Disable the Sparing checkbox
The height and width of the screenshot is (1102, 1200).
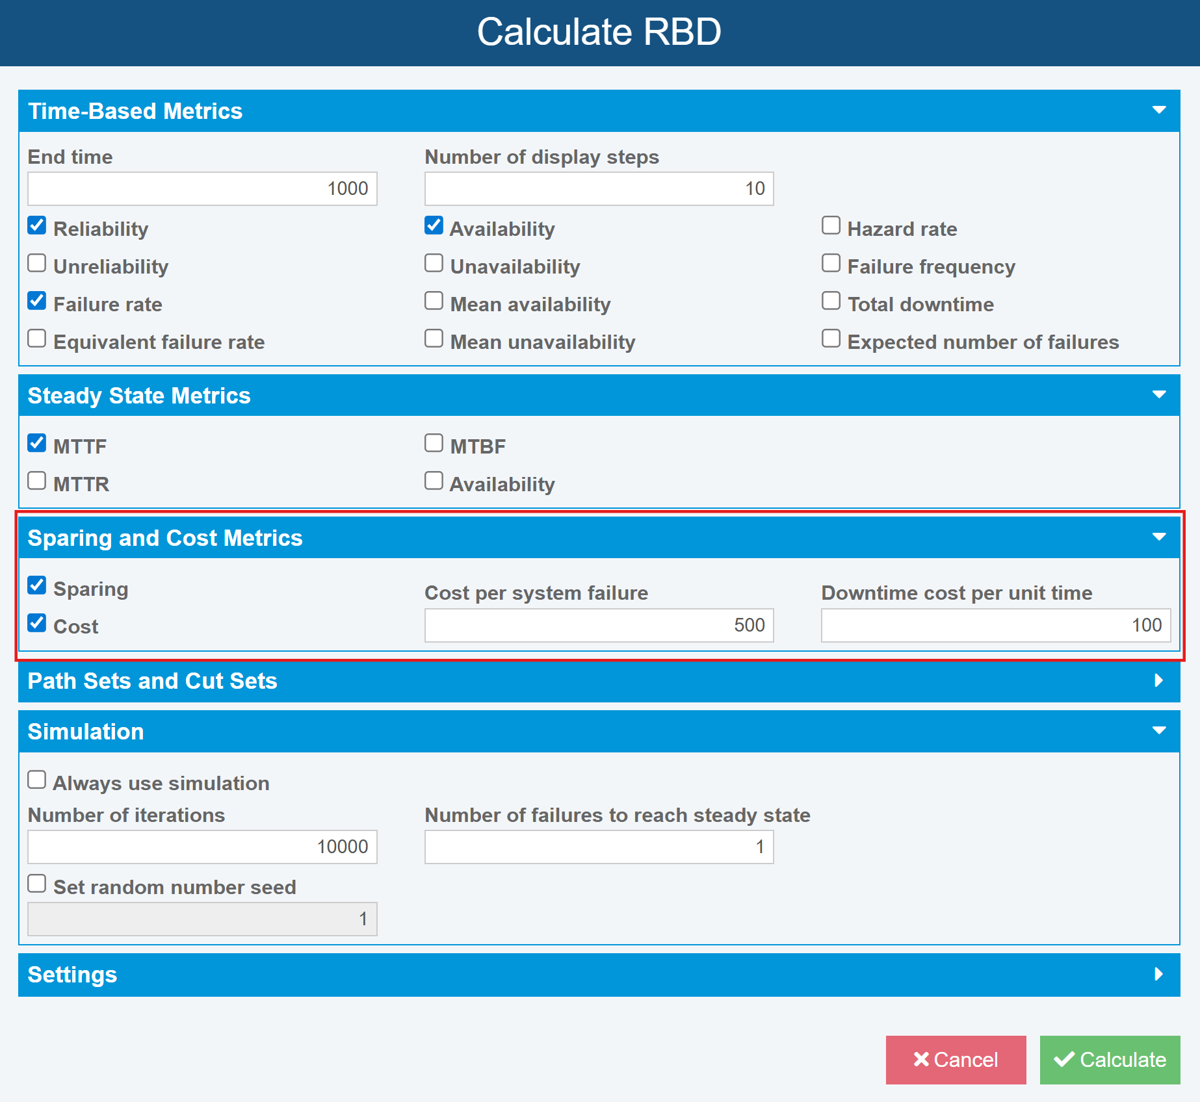click(x=37, y=586)
